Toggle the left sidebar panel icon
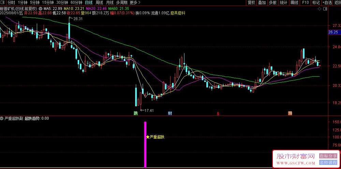The image size is (341, 169). [x=2, y=3]
